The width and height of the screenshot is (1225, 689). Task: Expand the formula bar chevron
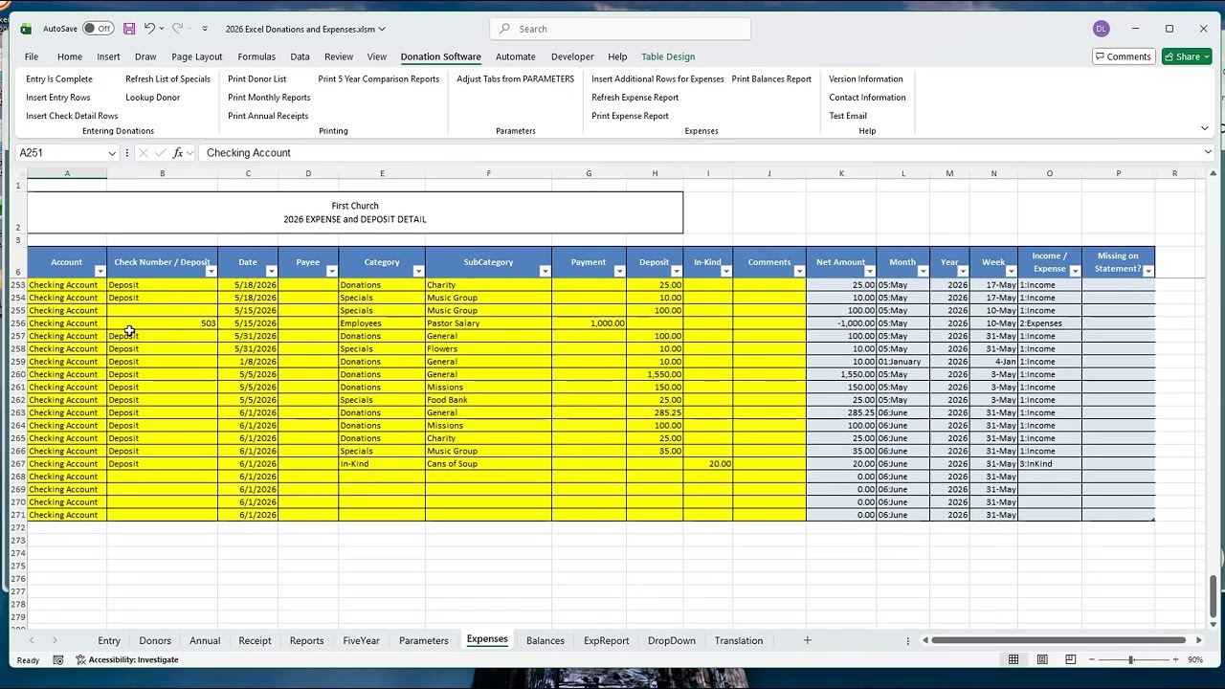click(1208, 152)
